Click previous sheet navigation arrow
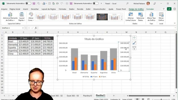This screenshot has width=178, height=100. pos(4,96)
